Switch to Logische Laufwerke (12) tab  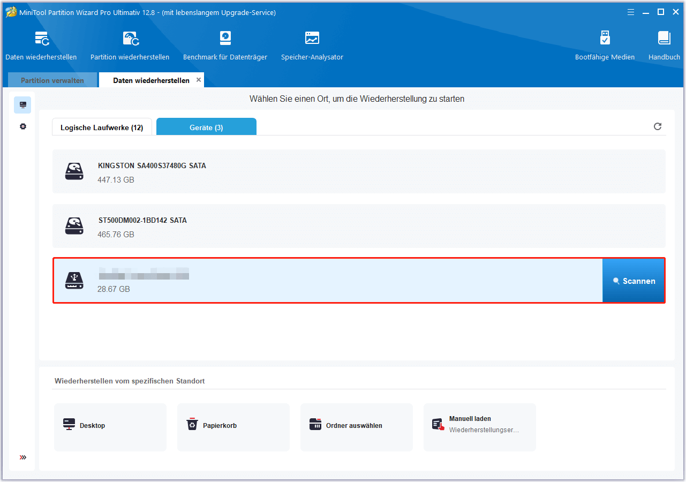pyautogui.click(x=102, y=127)
